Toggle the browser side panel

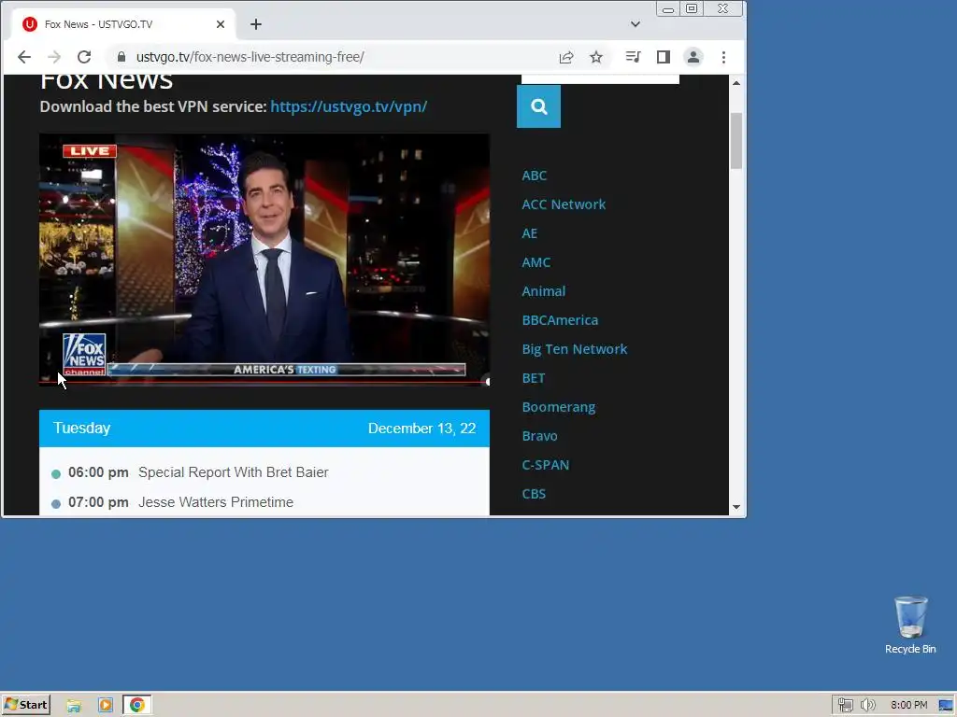coord(664,57)
